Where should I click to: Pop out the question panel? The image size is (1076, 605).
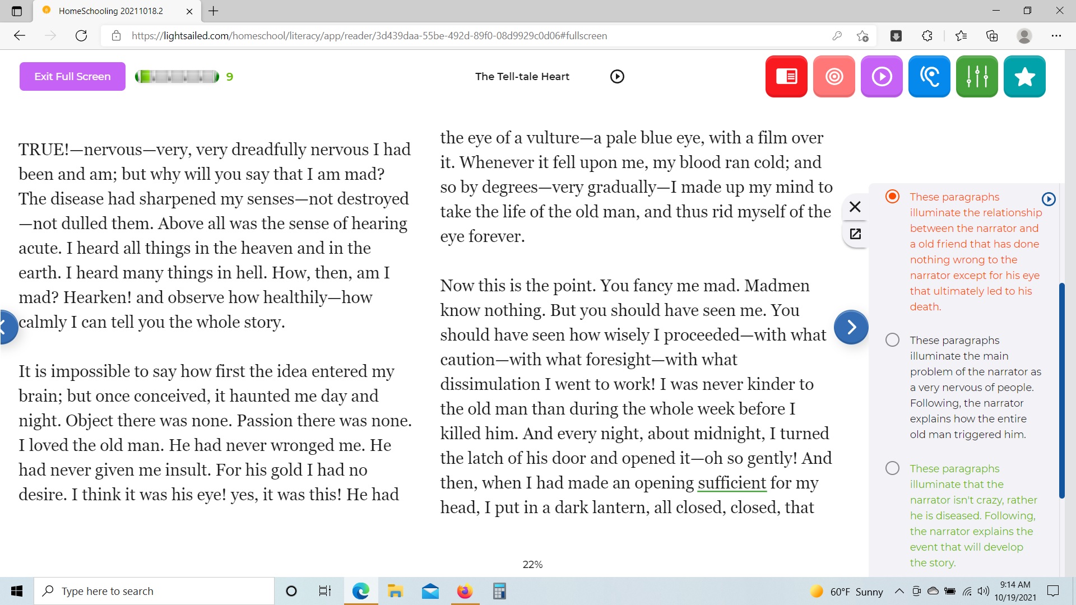click(855, 234)
